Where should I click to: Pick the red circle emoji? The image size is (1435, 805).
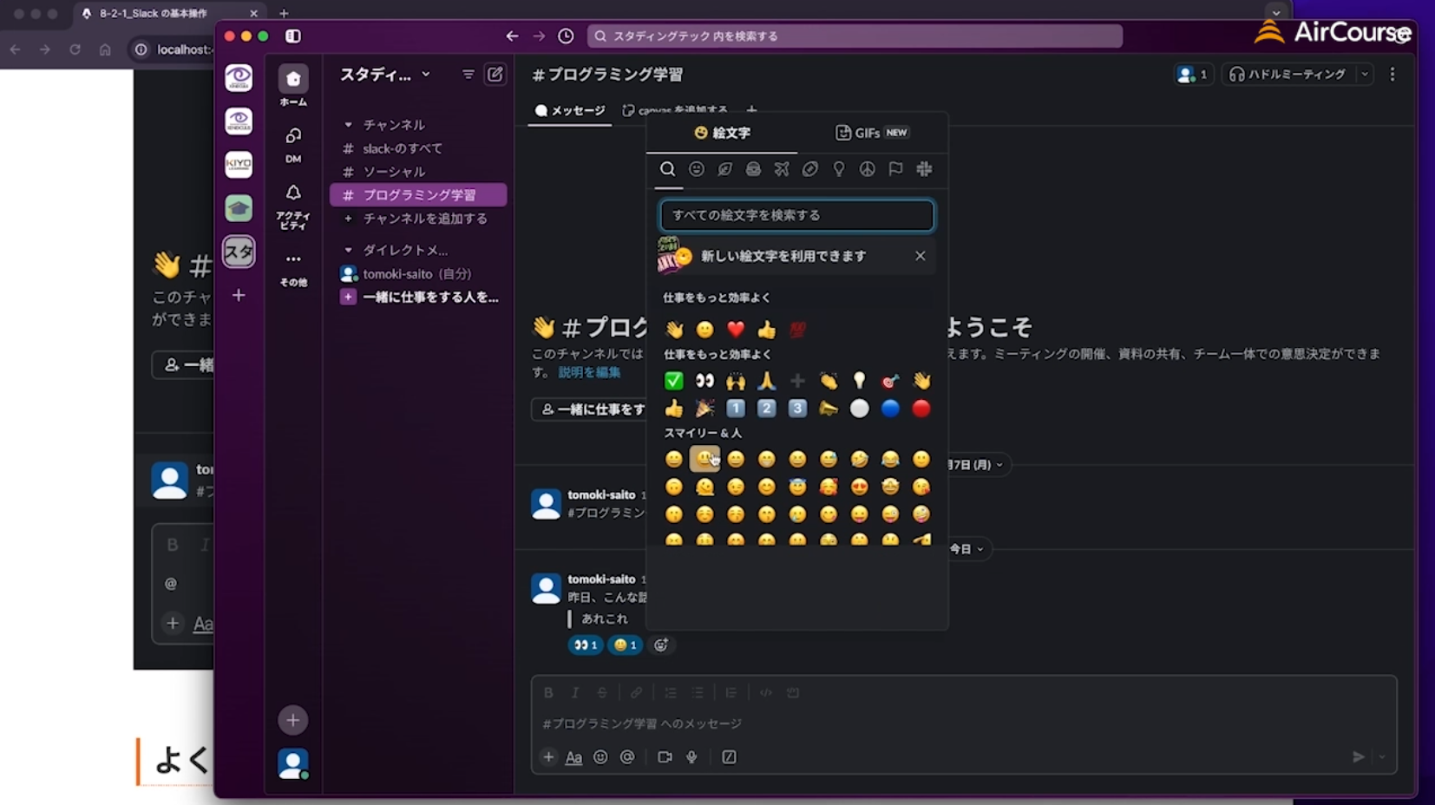coord(921,409)
